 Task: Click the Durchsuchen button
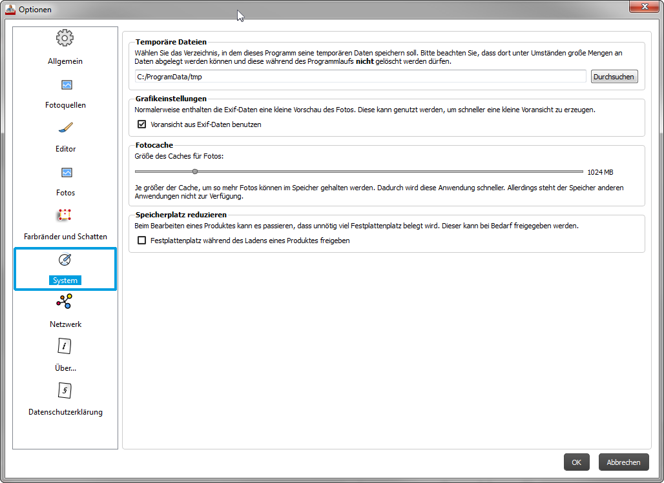pyautogui.click(x=614, y=77)
